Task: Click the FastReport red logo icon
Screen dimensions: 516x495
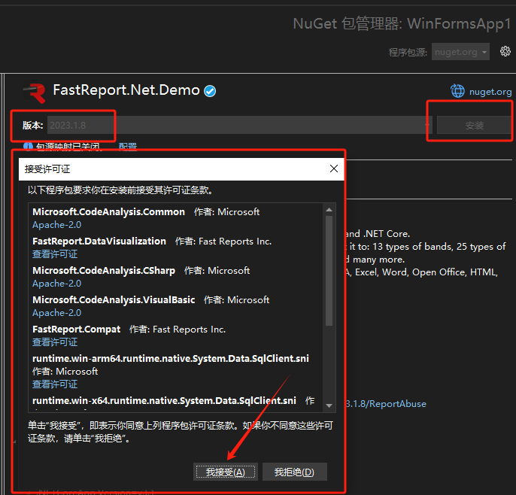Action: click(x=35, y=93)
